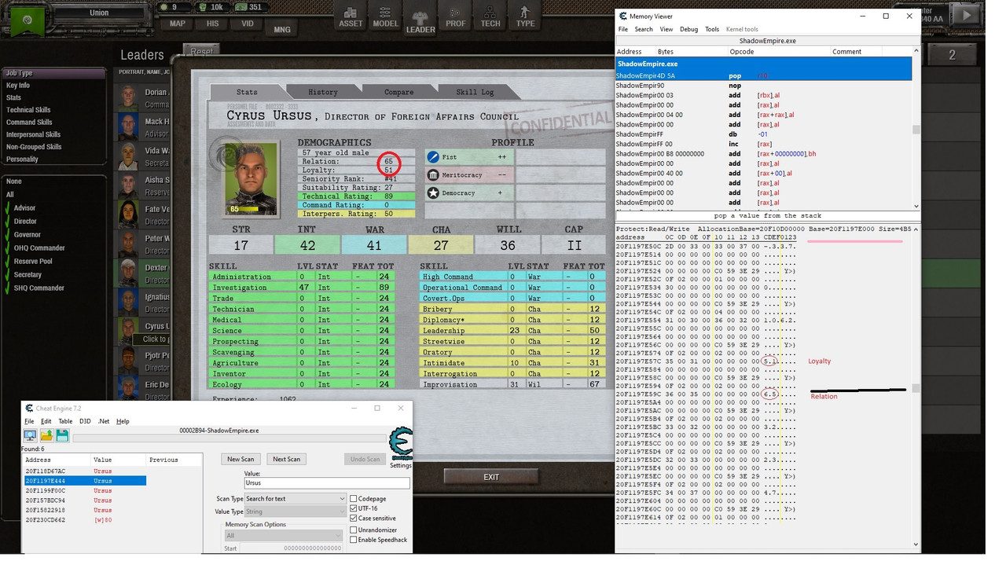This screenshot has width=1006, height=583.
Task: Open Cheat Engine Table menu
Action: pos(65,421)
